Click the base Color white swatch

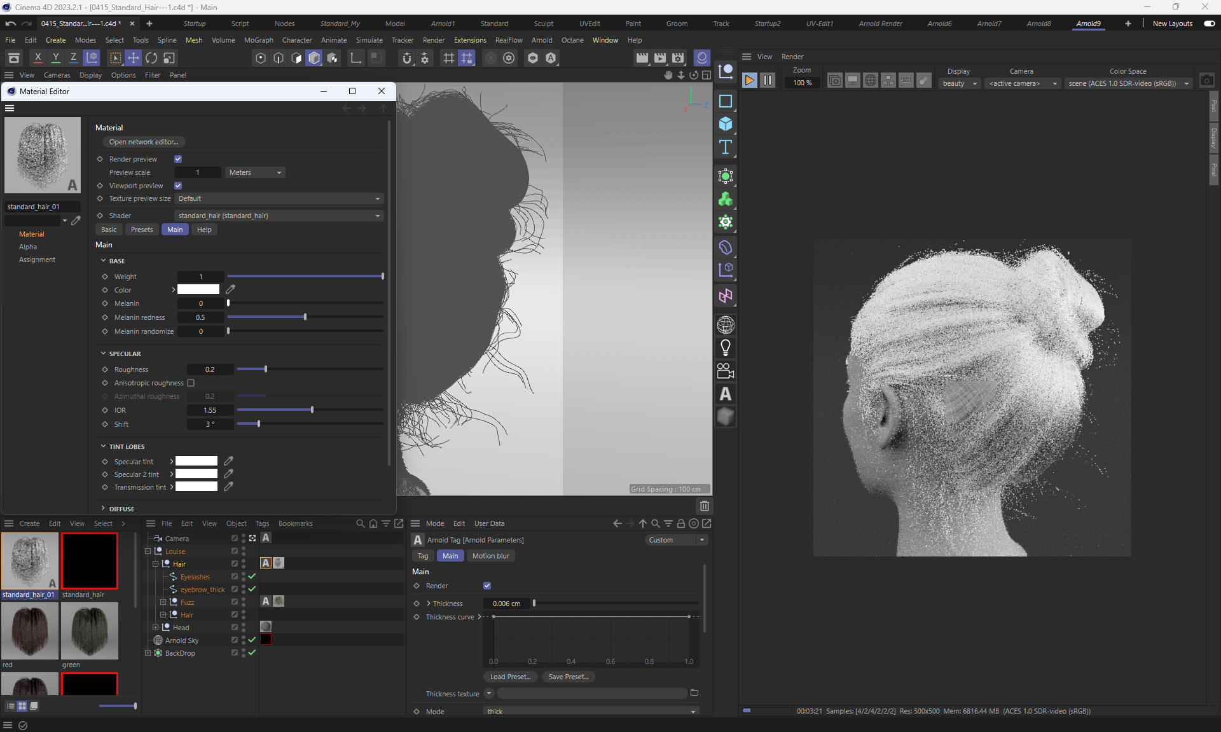point(198,290)
